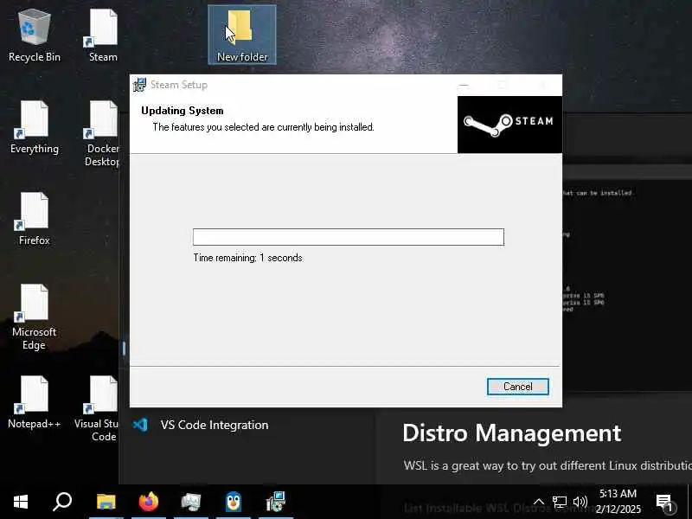Click the Steam installation progress bar
The height and width of the screenshot is (519, 692).
coord(349,237)
